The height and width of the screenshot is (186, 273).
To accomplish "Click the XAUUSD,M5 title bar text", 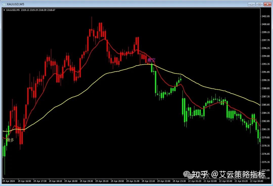I will pyautogui.click(x=15, y=4).
